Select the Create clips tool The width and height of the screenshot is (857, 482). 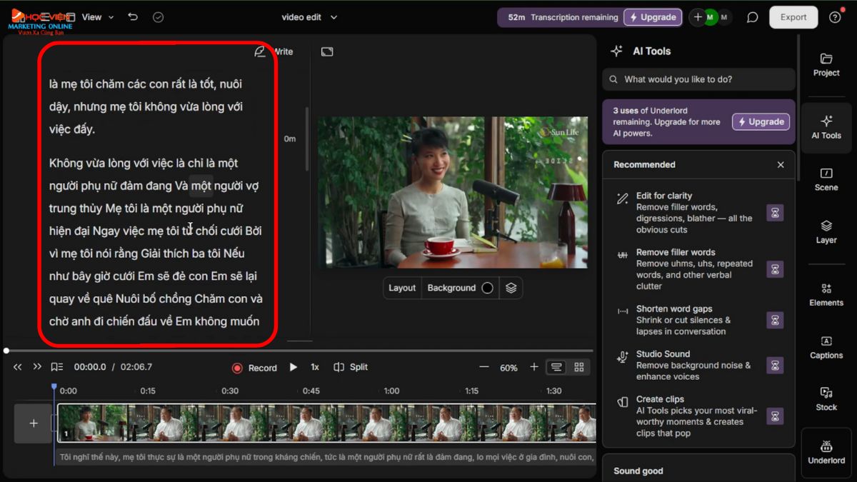pos(698,416)
